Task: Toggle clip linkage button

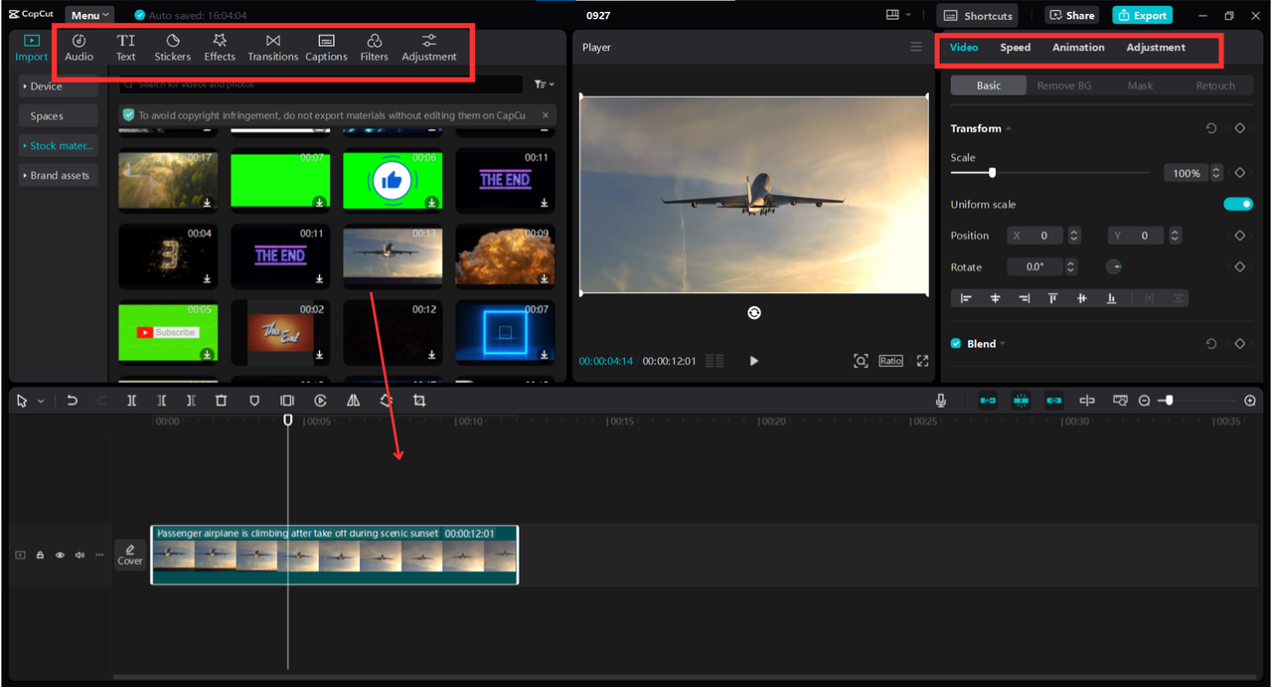Action: point(1053,401)
